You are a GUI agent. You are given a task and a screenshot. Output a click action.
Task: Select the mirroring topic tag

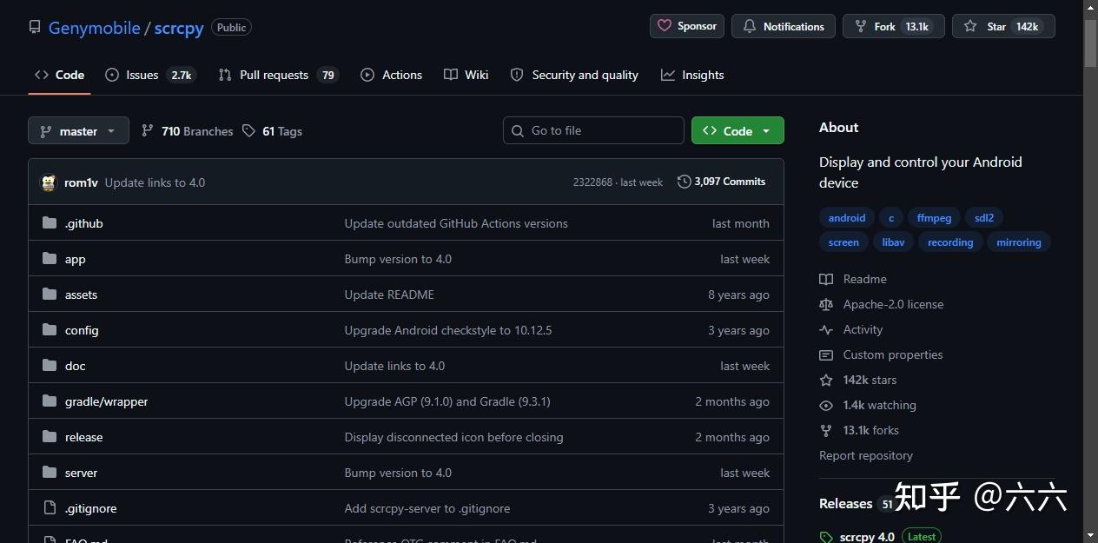(1019, 242)
